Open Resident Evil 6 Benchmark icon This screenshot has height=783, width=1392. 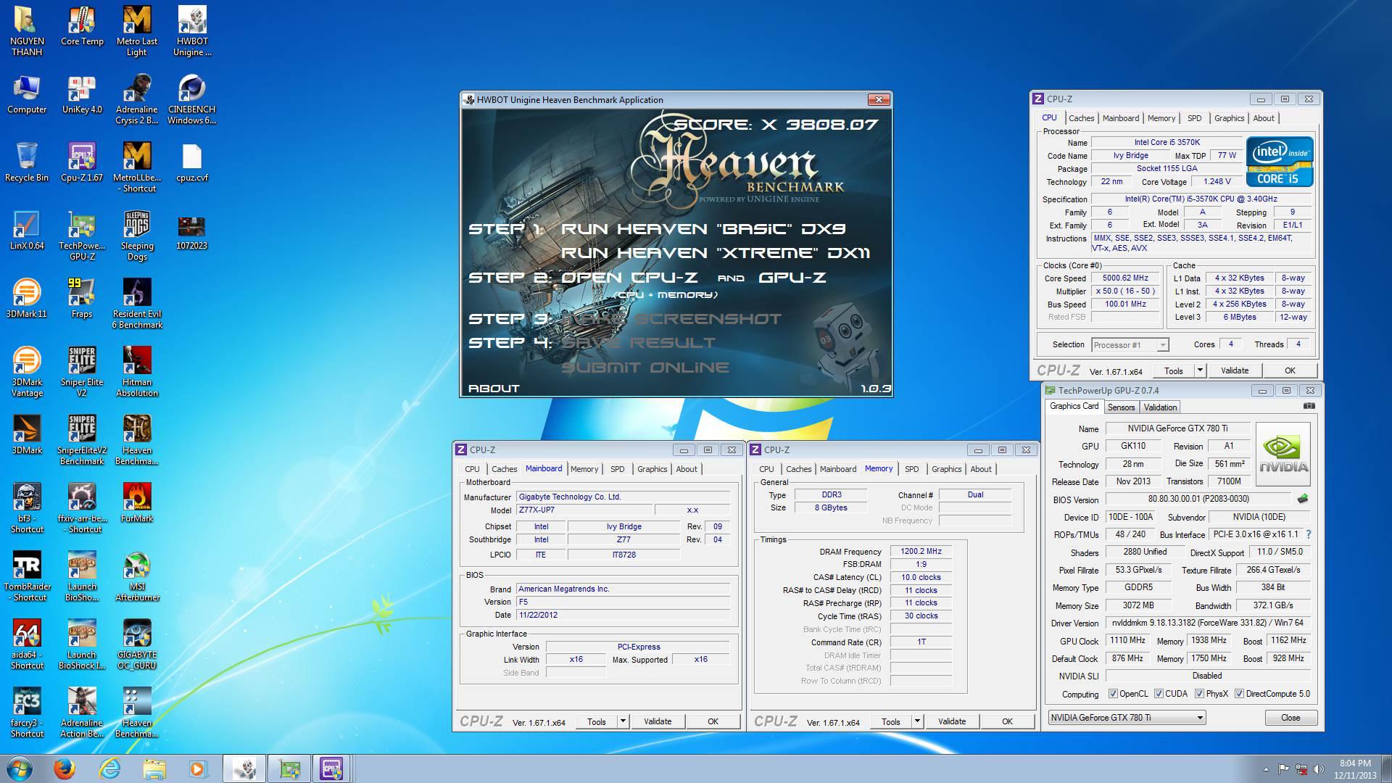(137, 304)
